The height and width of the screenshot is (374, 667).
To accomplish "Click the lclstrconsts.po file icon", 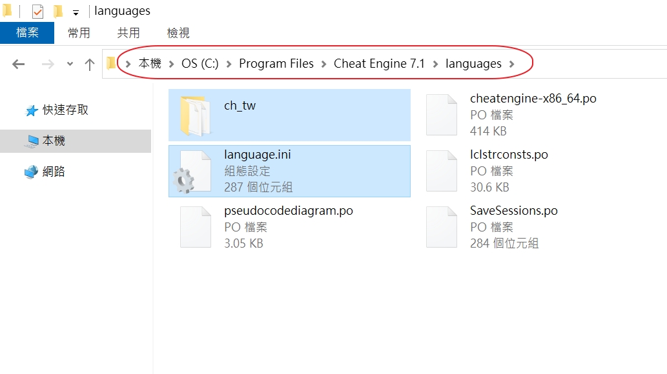I will point(442,171).
